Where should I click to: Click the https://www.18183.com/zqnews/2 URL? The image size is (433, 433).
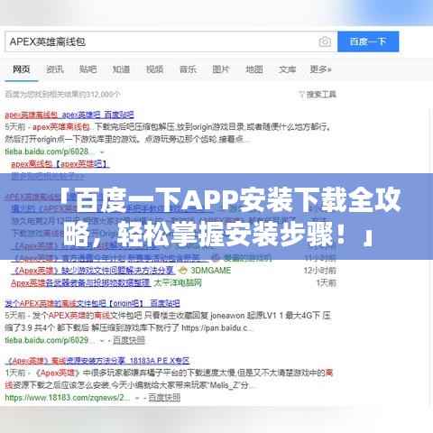[68, 398]
